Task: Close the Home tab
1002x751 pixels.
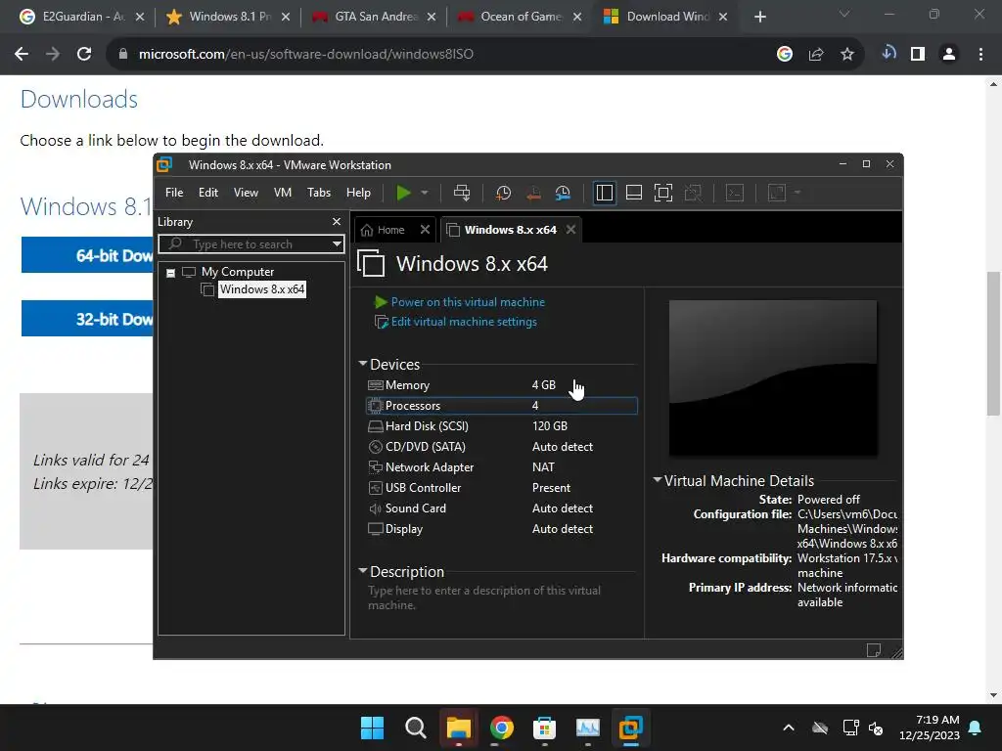Action: pos(425,229)
